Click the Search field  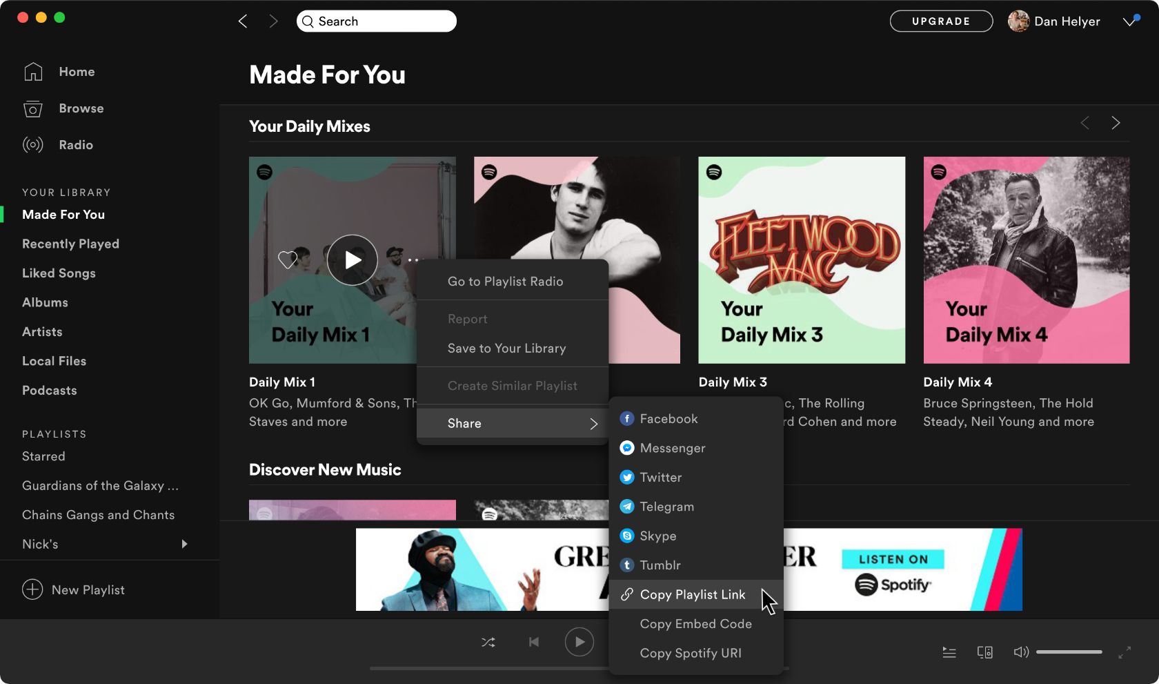[377, 21]
